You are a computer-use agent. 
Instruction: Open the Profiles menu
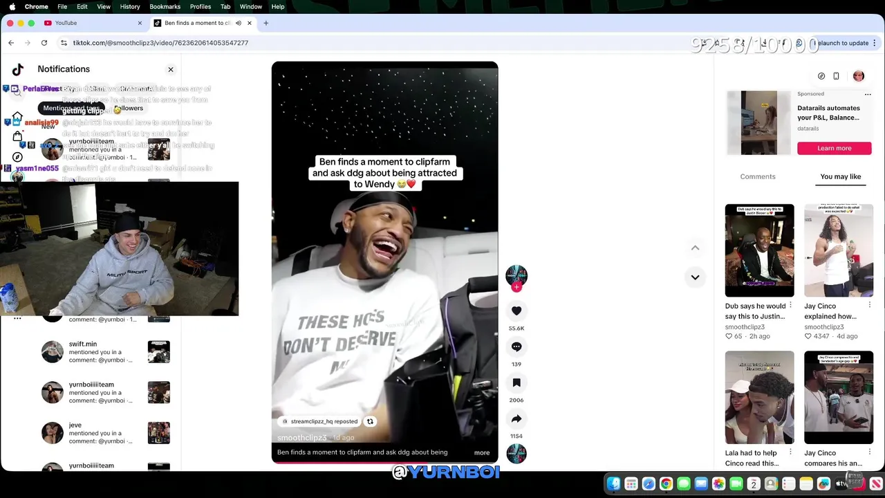point(201,6)
